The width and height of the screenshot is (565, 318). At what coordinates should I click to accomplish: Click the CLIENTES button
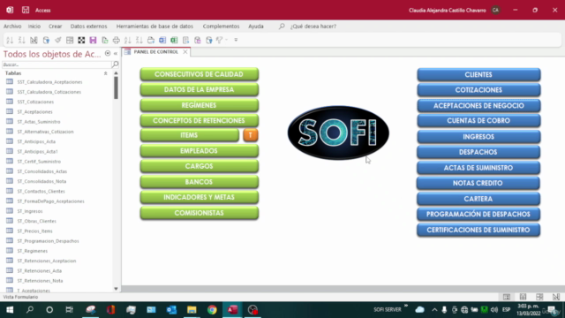[x=478, y=74]
